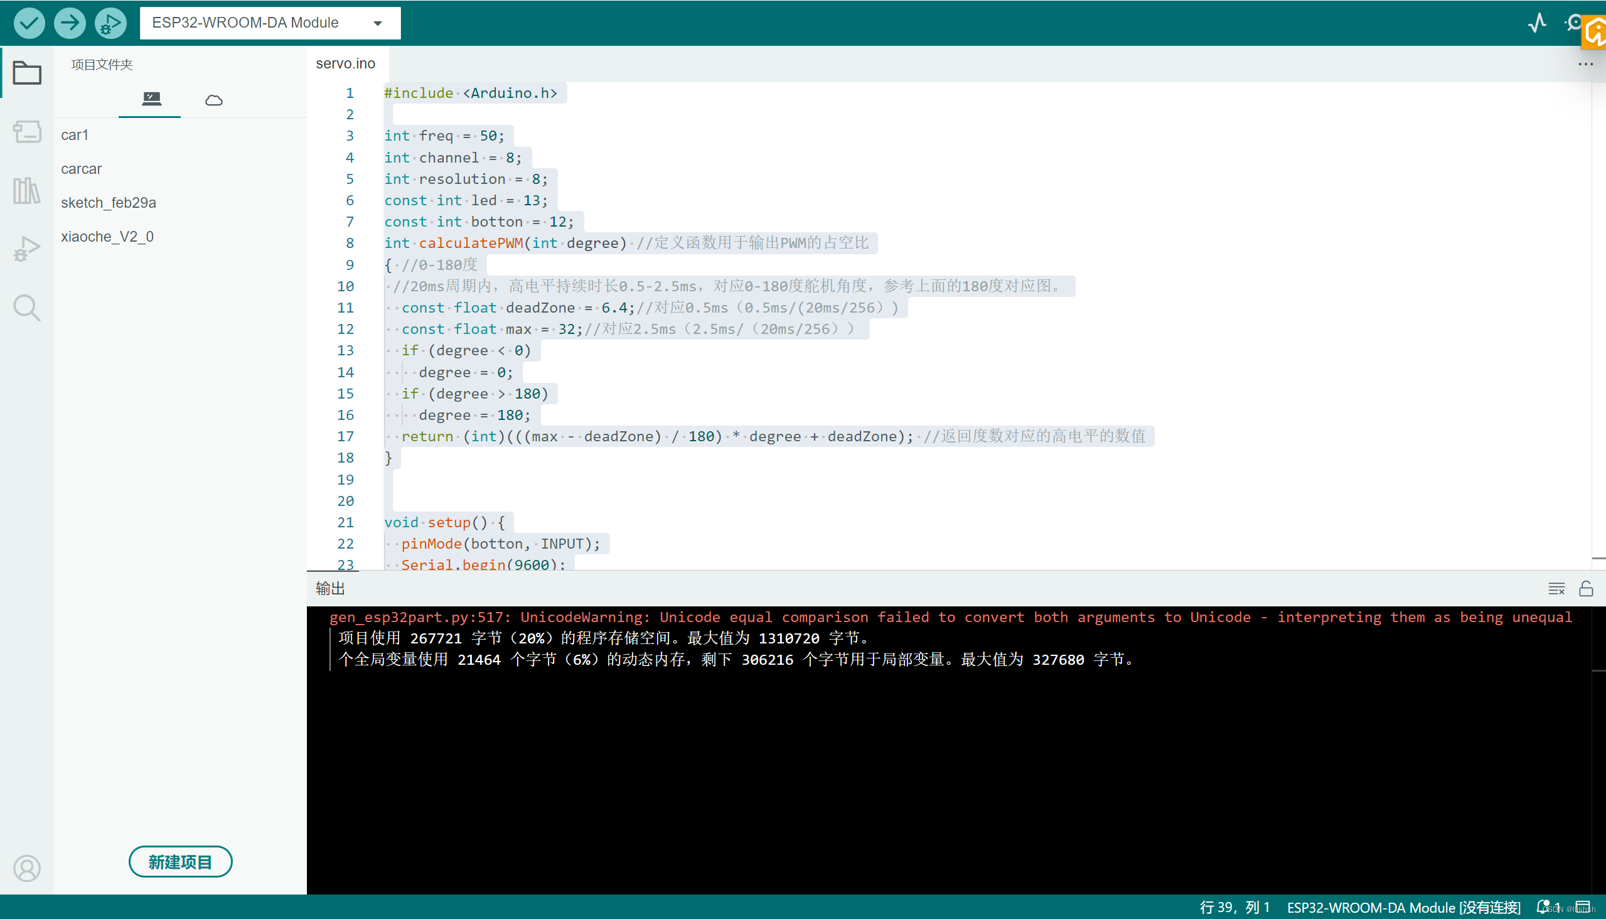Open the Debug panel in the sidebar
Screen dimensions: 1606x919
tap(27, 249)
